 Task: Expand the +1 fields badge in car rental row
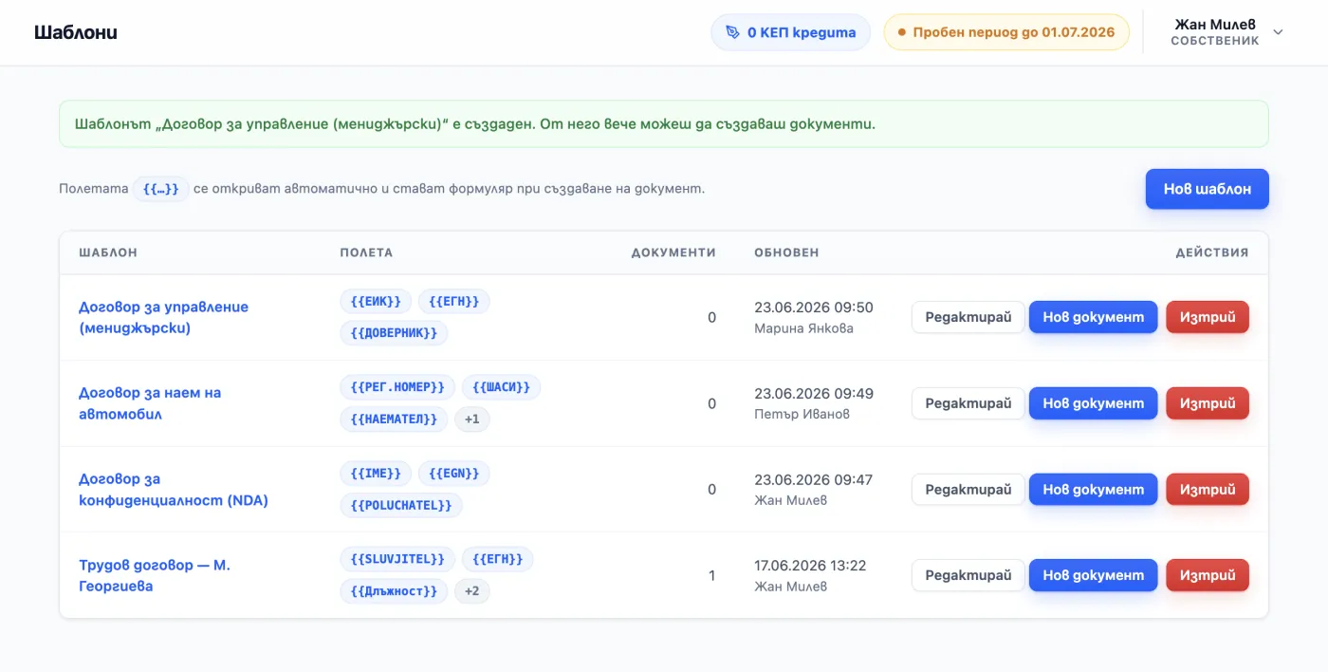click(x=472, y=419)
